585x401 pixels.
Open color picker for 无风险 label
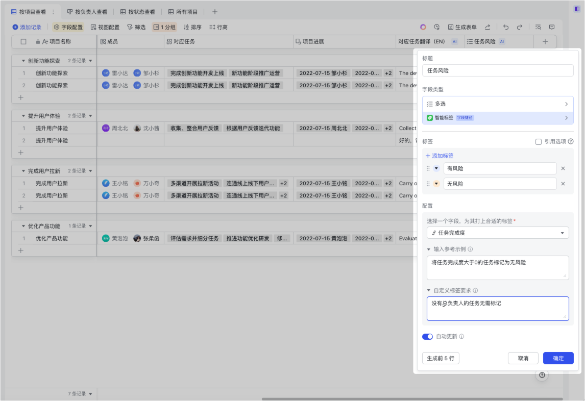[436, 184]
